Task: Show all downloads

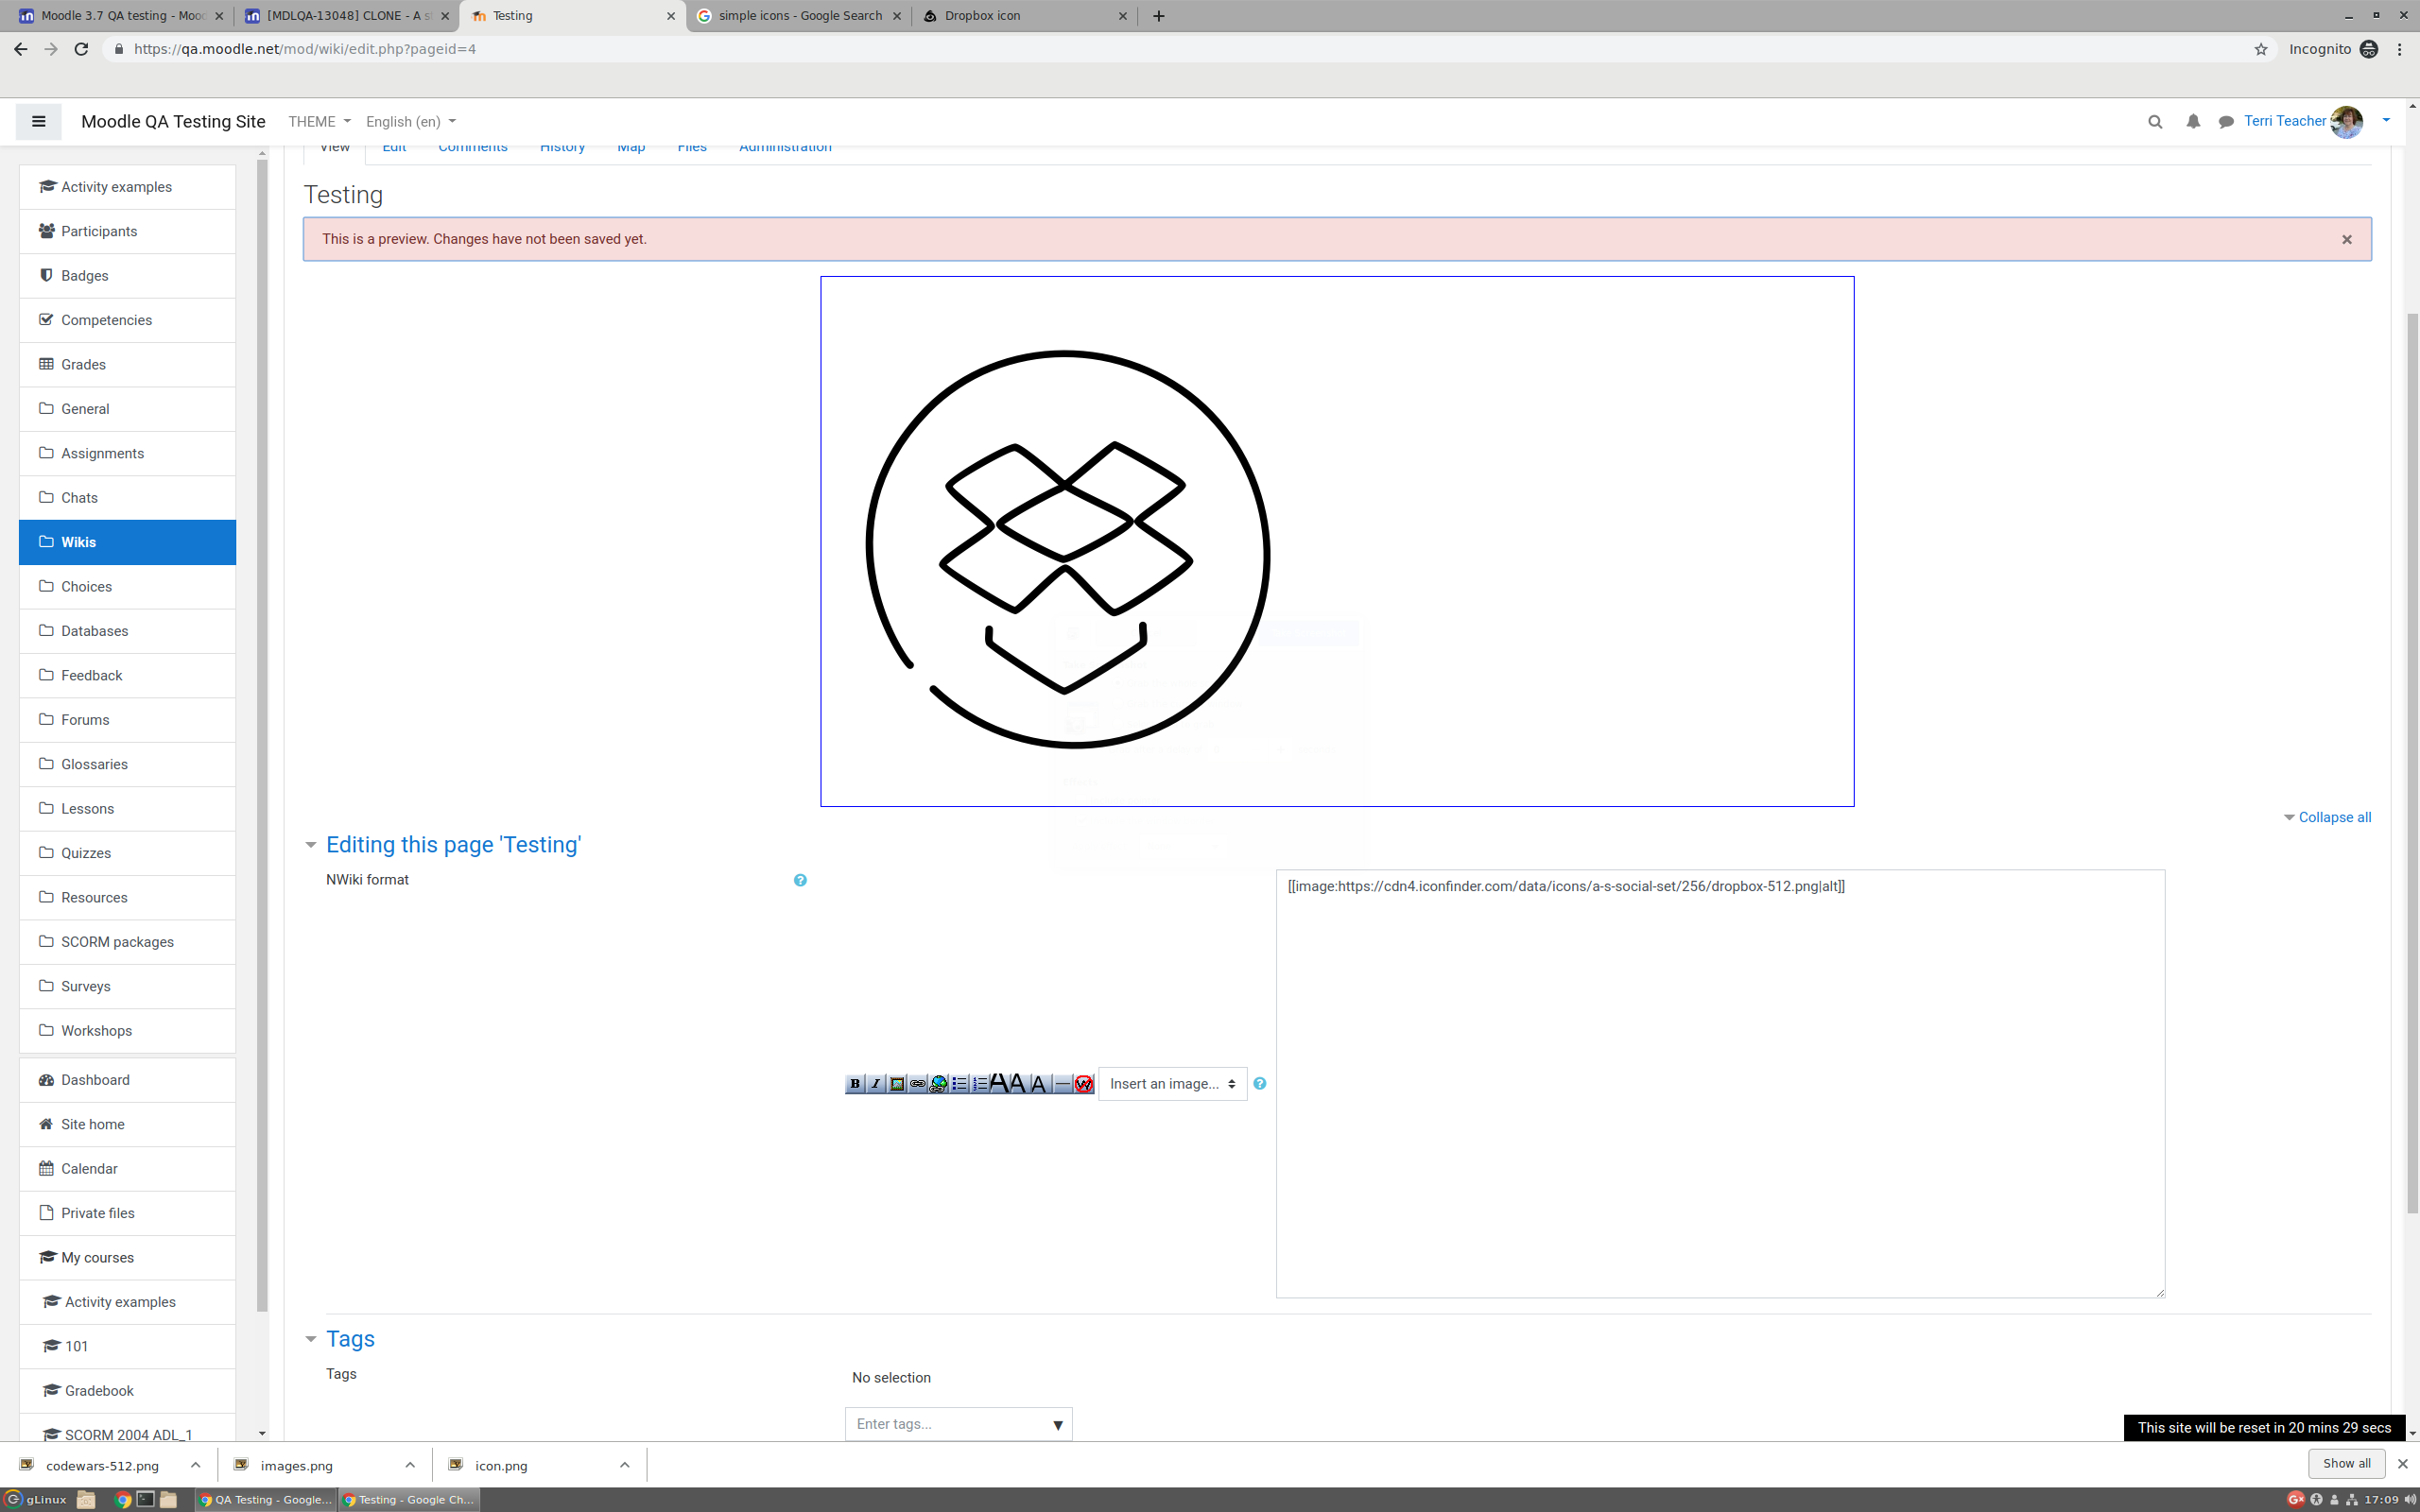Action: tap(2346, 1463)
